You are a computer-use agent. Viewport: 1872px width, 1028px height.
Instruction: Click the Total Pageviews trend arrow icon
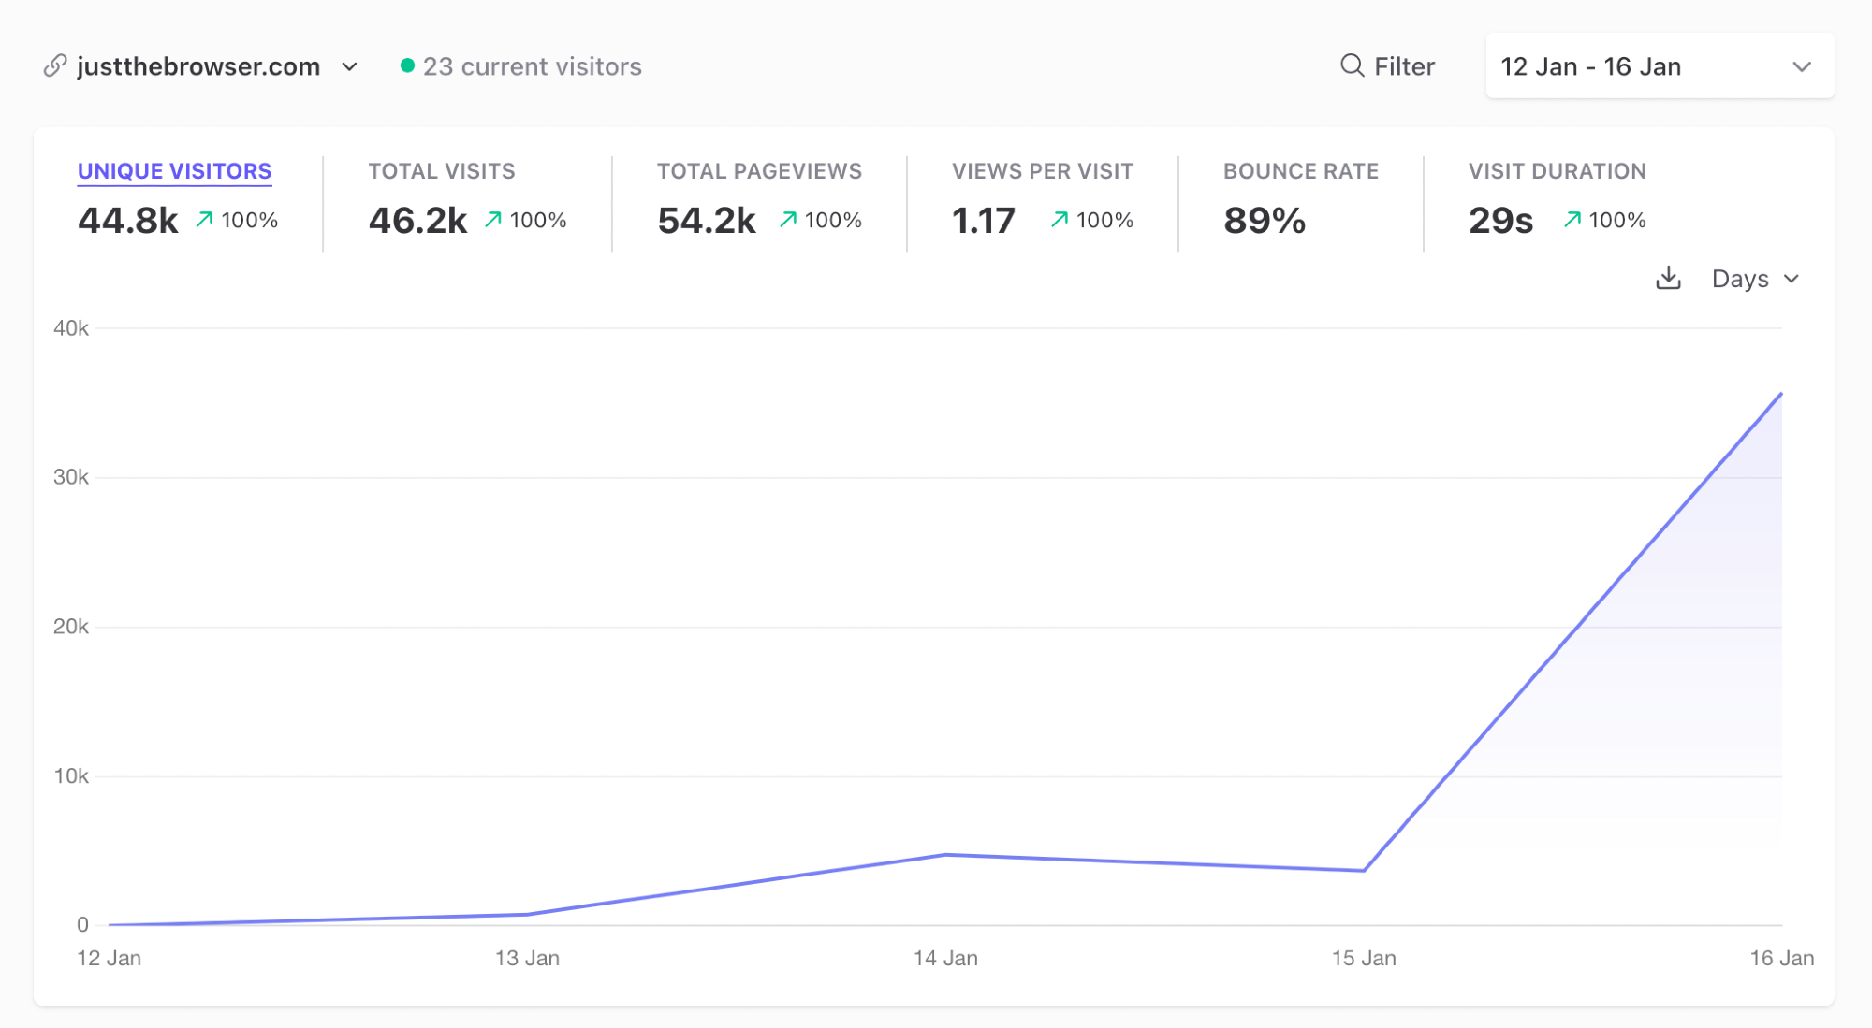click(788, 220)
